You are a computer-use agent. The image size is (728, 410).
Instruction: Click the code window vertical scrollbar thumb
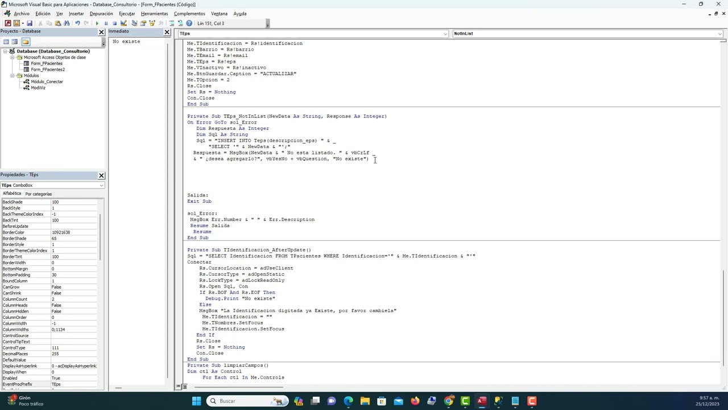[x=723, y=318]
